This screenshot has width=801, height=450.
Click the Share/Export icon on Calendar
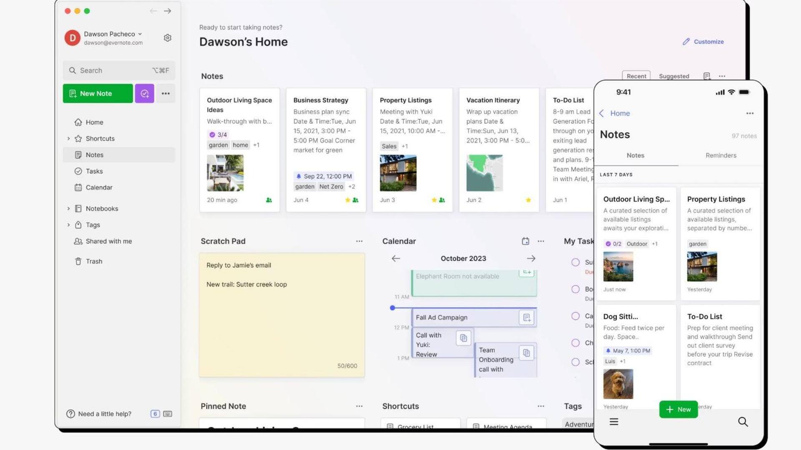pyautogui.click(x=524, y=241)
